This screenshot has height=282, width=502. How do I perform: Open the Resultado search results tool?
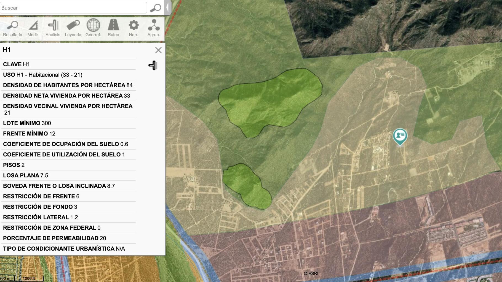pos(12,28)
